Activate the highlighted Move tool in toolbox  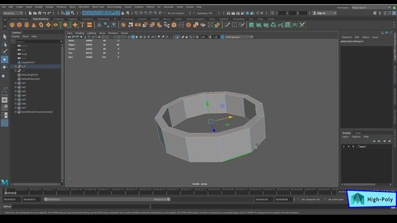point(4,59)
